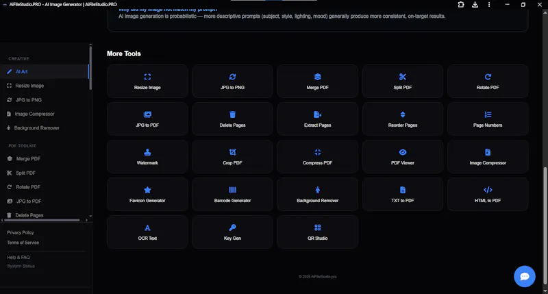The height and width of the screenshot is (294, 548).
Task: Open the blue chat support bubble
Action: click(x=524, y=276)
